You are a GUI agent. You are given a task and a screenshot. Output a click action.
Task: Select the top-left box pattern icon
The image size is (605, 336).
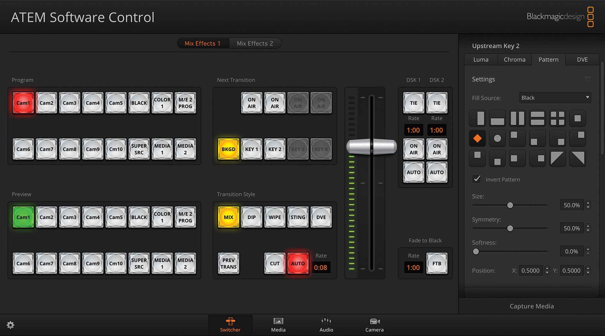coord(517,138)
